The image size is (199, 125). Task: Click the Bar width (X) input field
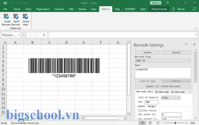[x=171, y=115]
